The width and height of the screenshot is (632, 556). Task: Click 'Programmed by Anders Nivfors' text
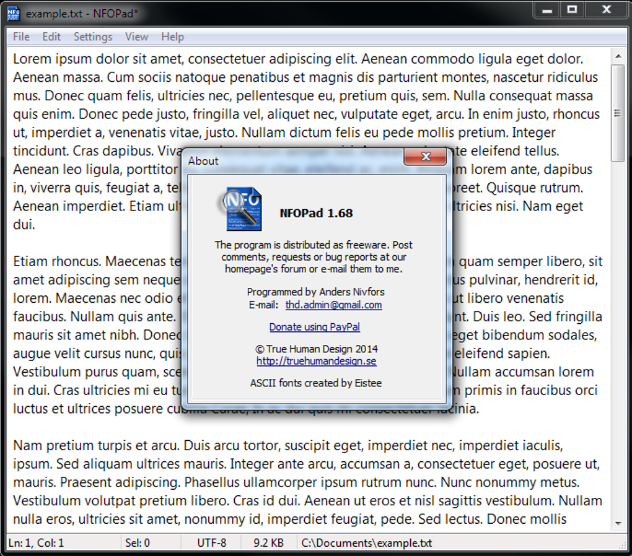tap(315, 292)
